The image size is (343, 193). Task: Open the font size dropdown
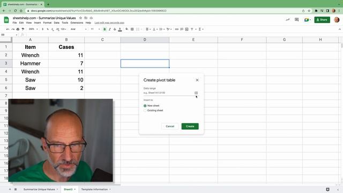point(95,29)
